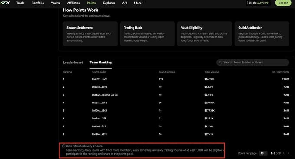295x159 pixels.
Task: Select team leader 0x86c2...ec7c (Go Go Go)
Action: [x=105, y=95]
